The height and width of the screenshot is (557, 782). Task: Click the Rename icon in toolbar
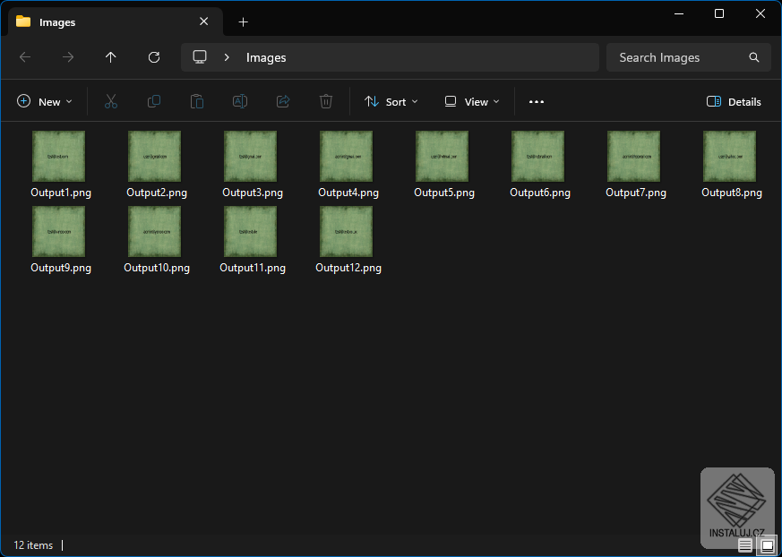(x=240, y=102)
